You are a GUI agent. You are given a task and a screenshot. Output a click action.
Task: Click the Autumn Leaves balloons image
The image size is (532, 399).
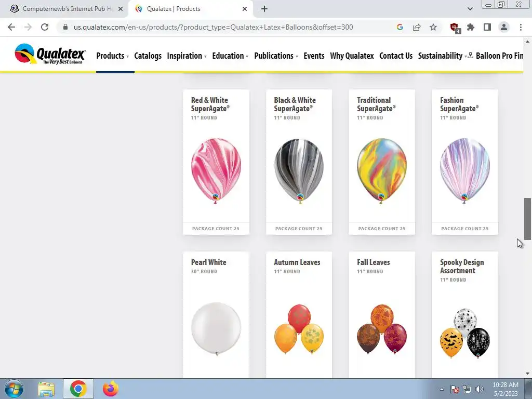coord(299,329)
